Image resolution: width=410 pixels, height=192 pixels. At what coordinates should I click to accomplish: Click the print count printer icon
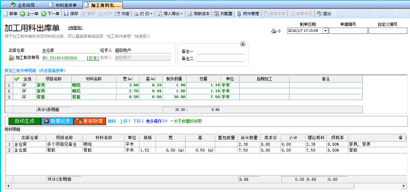[x=274, y=31]
